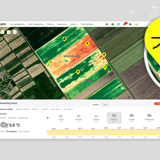Open the settings gear icon
This screenshot has height=160, width=160.
[107, 24]
